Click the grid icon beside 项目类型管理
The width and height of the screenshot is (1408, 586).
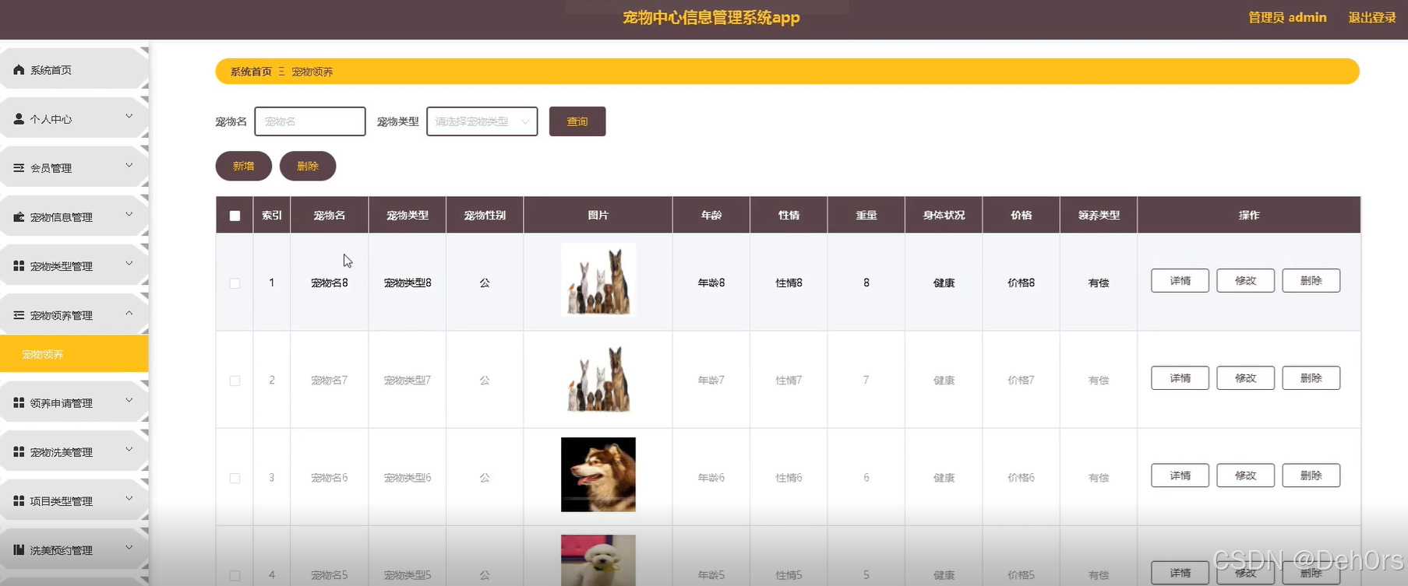(19, 500)
